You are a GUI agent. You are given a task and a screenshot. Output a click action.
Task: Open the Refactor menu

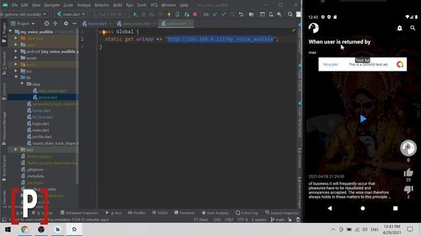coord(102,5)
